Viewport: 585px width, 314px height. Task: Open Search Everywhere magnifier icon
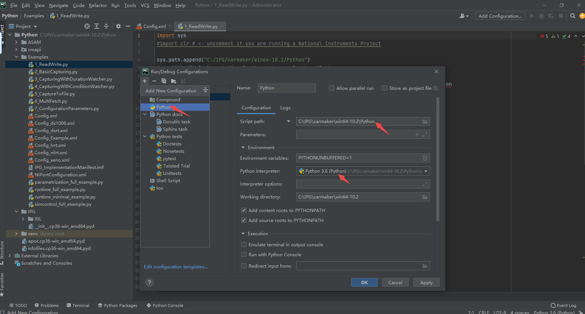[573, 16]
